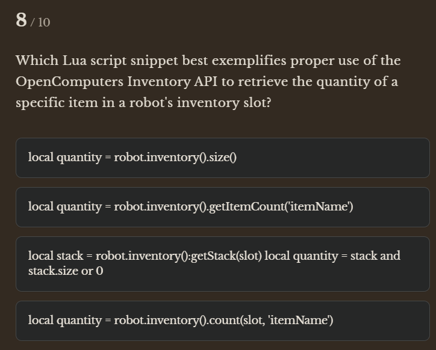436x350 pixels.
Task: Click the quiz question text paragraph
Action: click(208, 82)
